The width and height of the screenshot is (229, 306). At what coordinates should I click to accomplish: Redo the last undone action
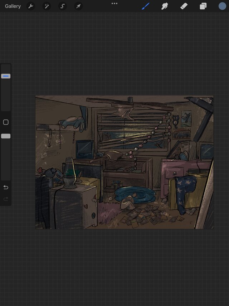point(6,199)
